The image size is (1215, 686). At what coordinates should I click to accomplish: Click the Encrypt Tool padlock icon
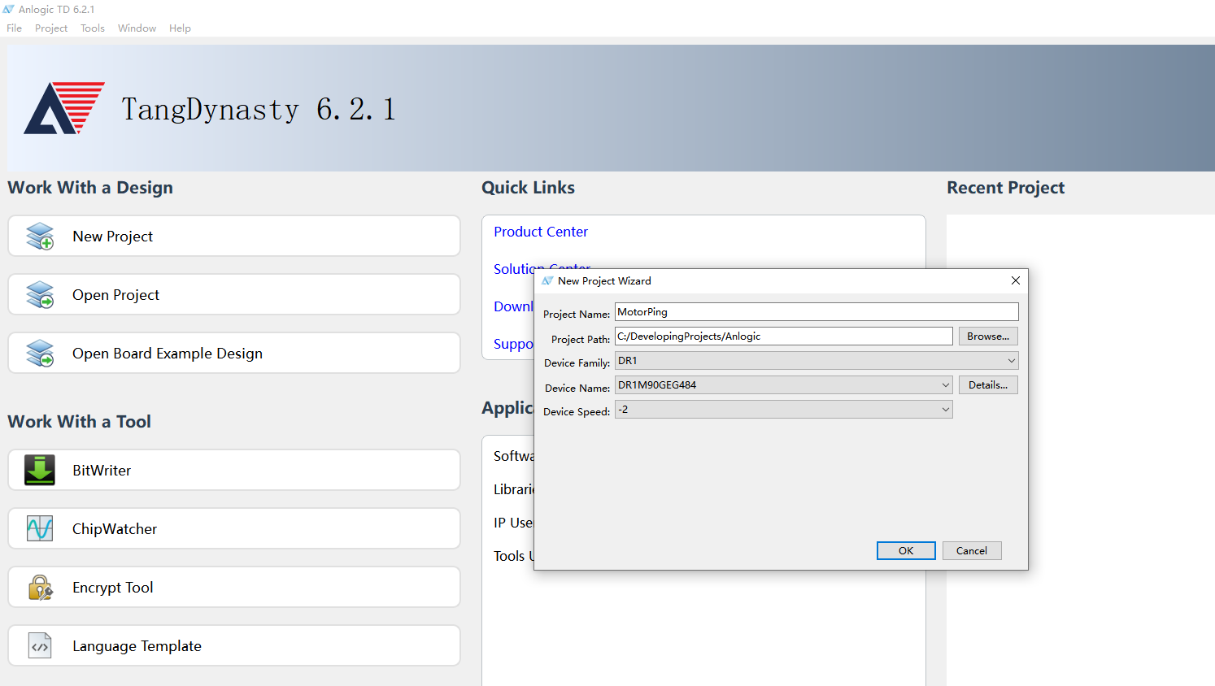click(40, 587)
